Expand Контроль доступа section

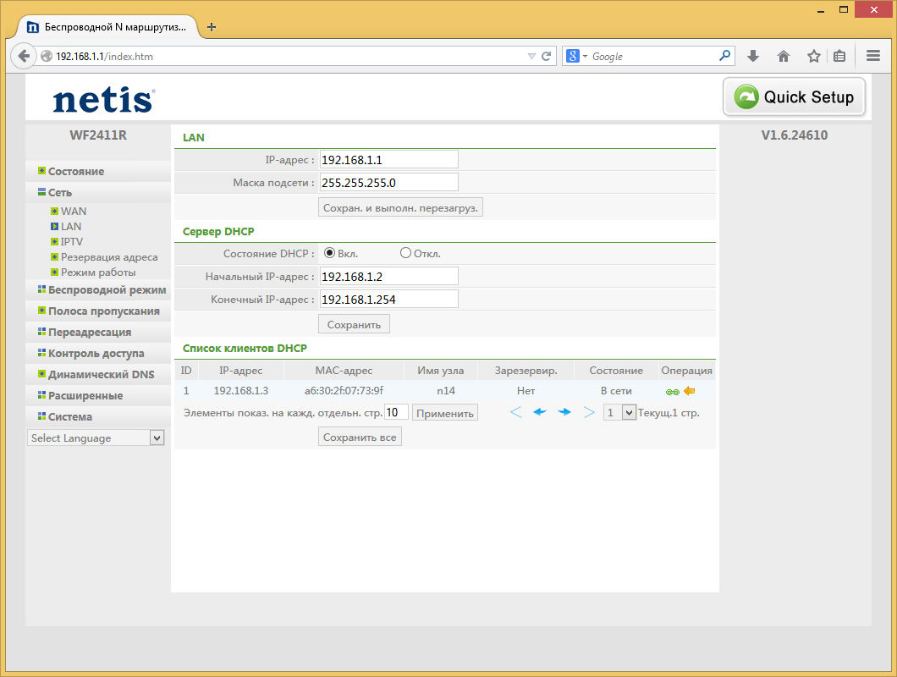coord(96,353)
